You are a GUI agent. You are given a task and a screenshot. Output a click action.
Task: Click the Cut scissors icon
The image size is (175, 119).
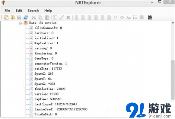coord(34,17)
